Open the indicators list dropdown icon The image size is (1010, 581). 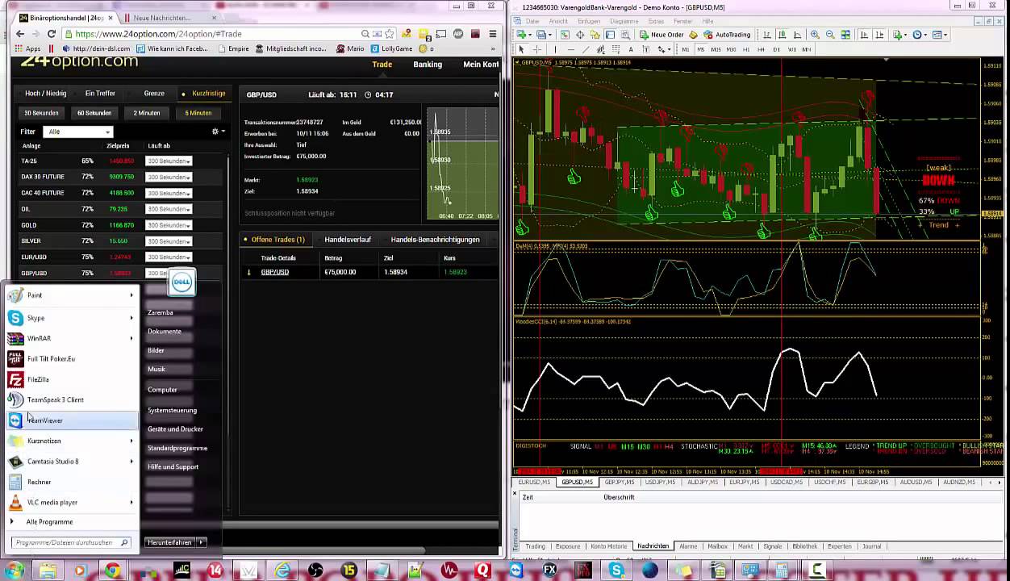899,35
